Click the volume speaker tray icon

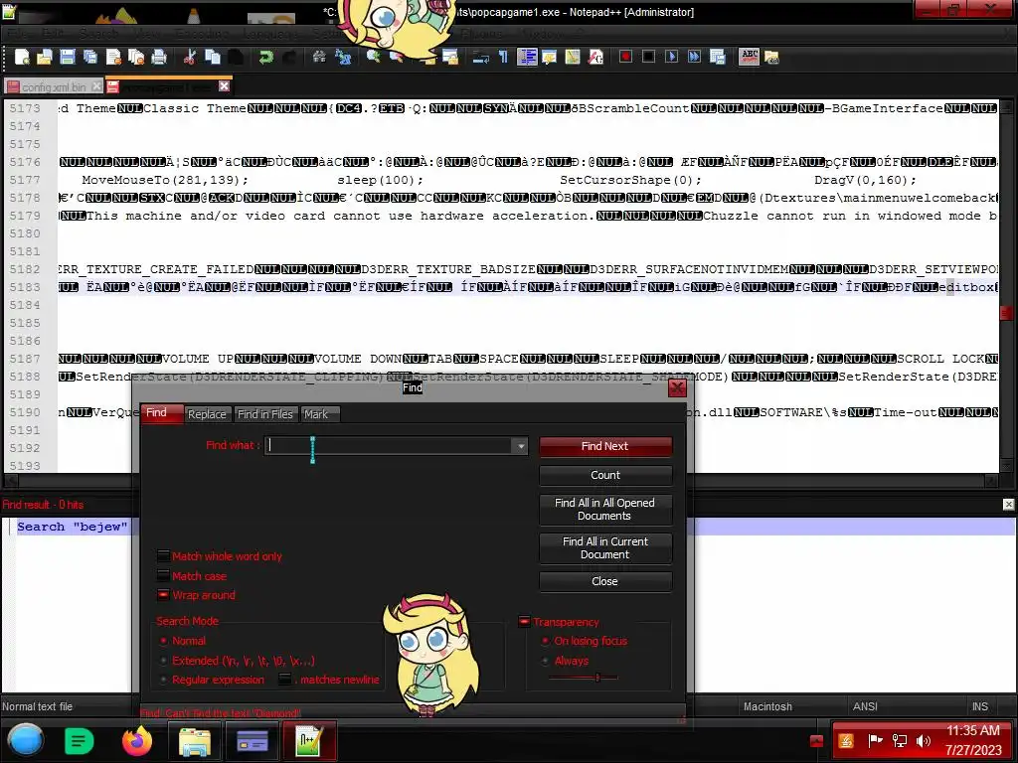(x=923, y=741)
